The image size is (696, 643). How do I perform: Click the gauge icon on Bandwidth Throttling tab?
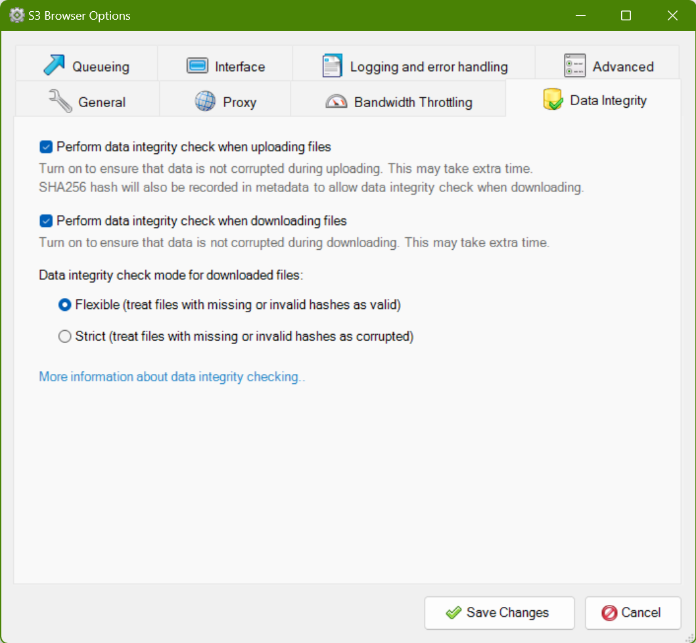point(337,102)
